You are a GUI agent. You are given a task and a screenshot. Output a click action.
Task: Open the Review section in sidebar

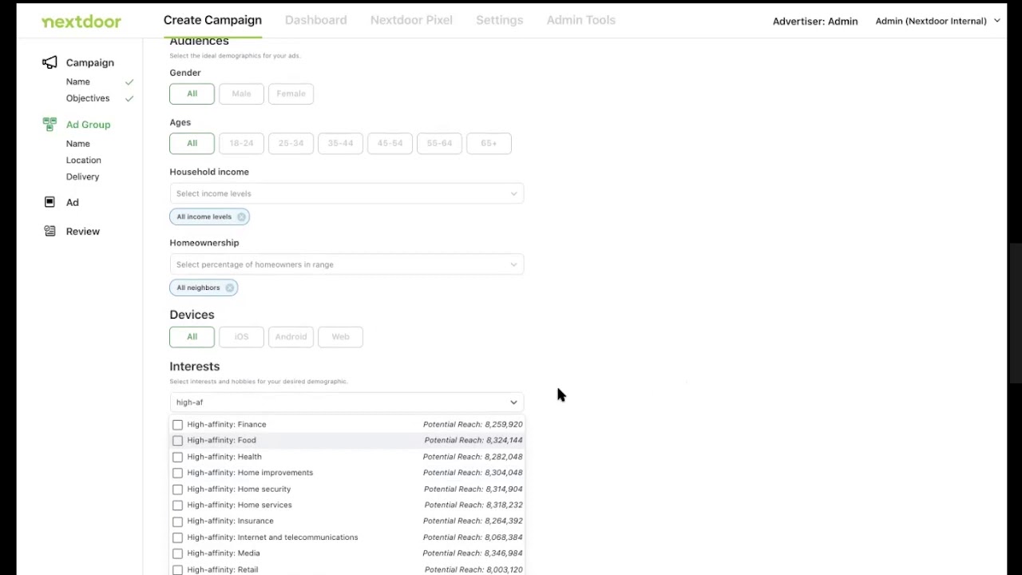(x=83, y=231)
